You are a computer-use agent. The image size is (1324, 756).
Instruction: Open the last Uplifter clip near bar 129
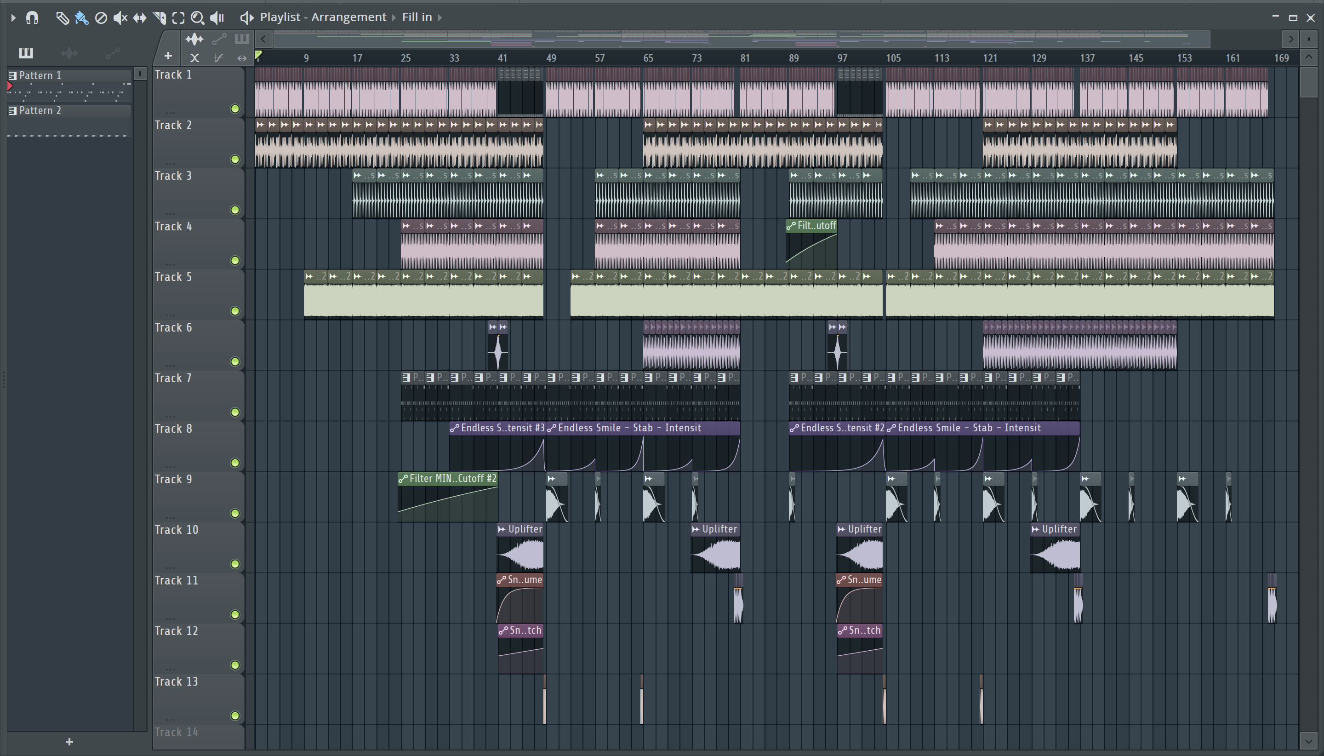click(1055, 548)
